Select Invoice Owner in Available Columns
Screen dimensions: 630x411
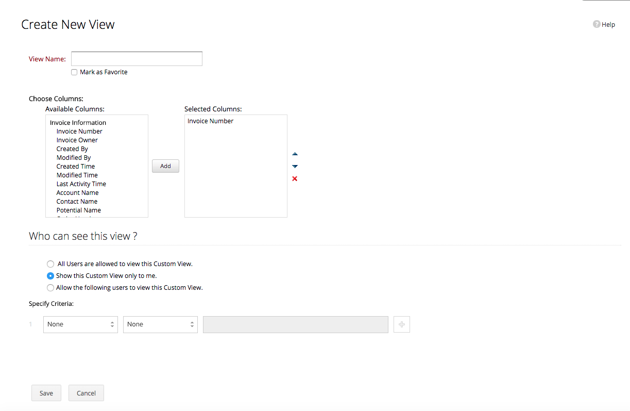[x=77, y=140]
